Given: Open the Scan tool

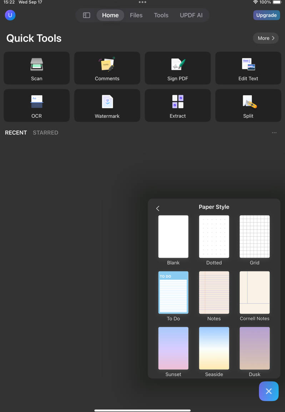Looking at the screenshot, I should [36, 68].
